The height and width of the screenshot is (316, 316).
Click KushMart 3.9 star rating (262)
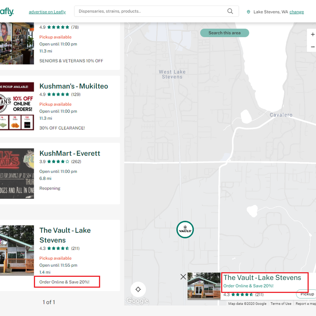click(x=60, y=161)
